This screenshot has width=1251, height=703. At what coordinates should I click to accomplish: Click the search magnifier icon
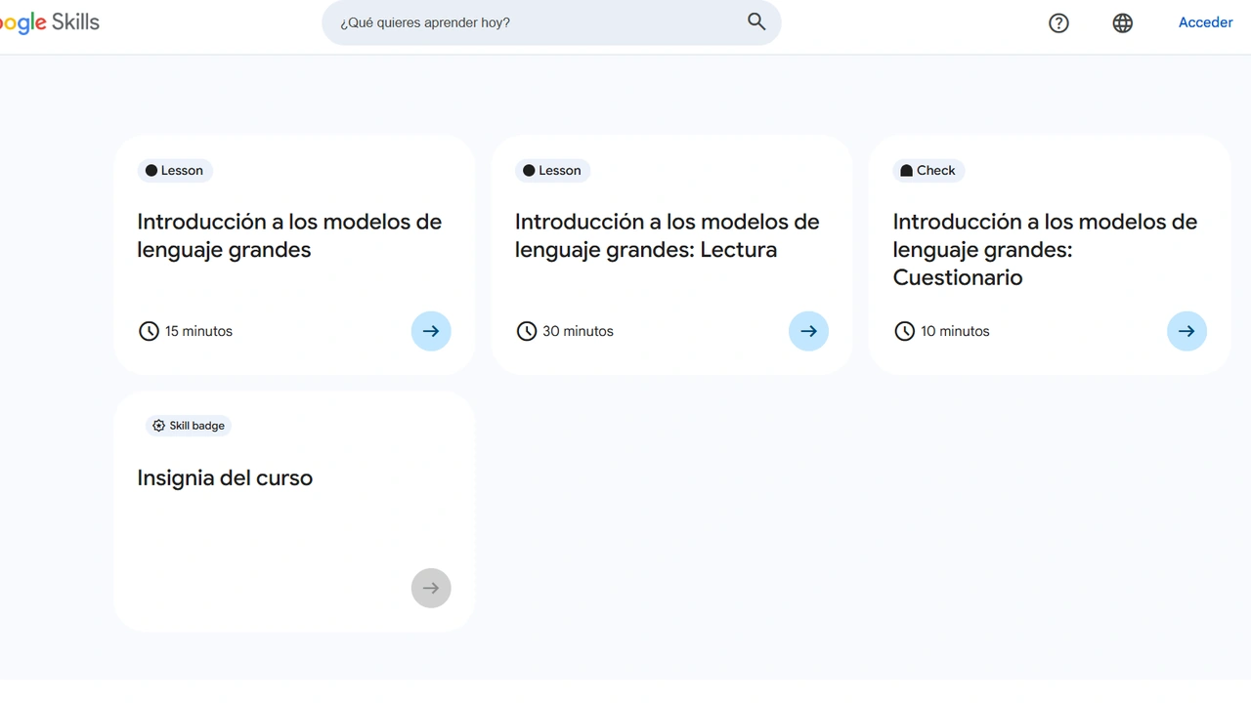(x=756, y=21)
